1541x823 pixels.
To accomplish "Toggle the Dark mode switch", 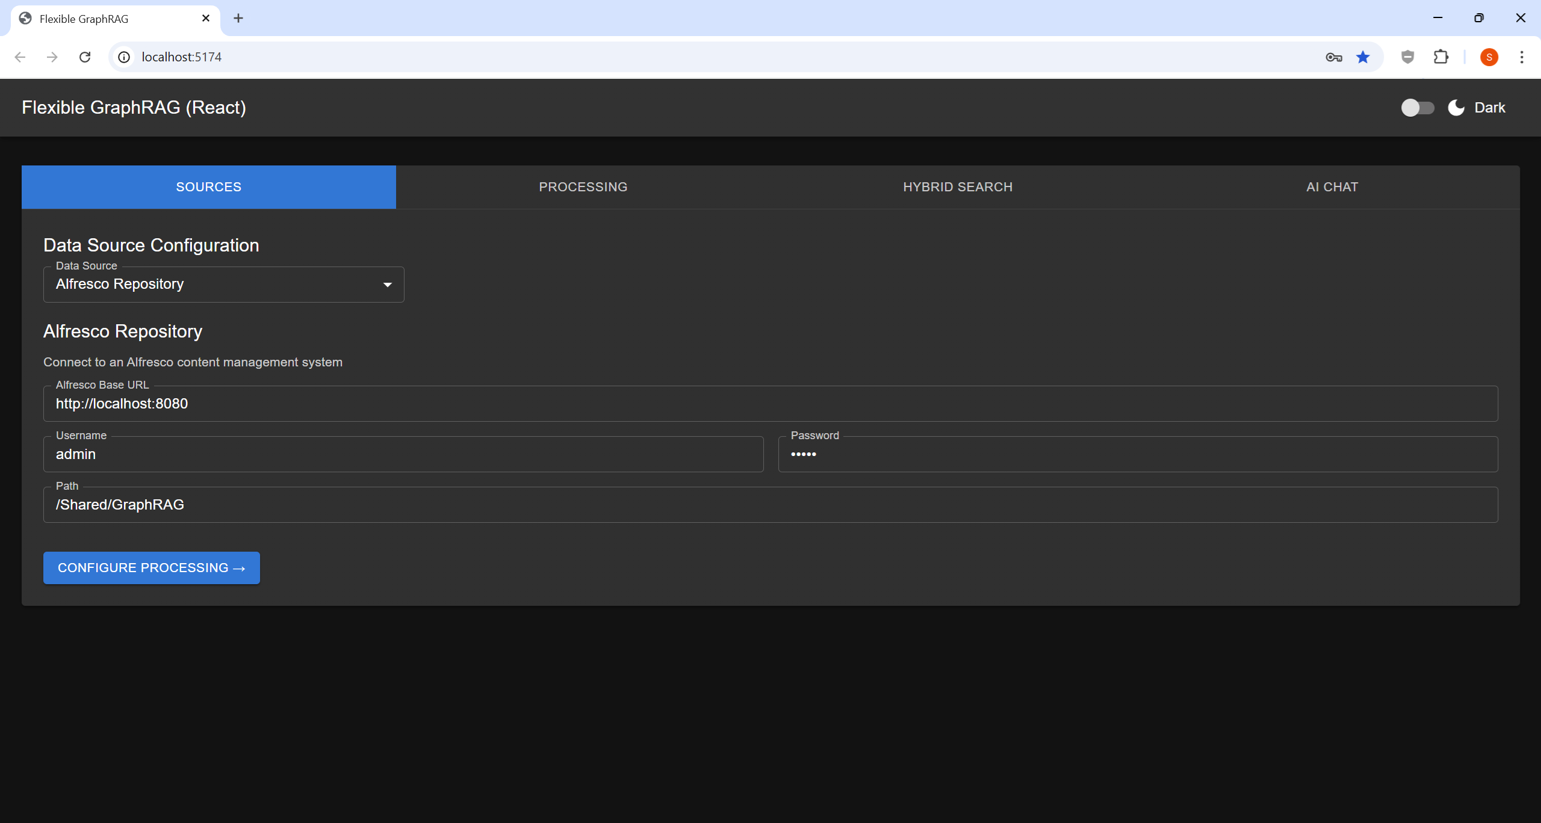I will pyautogui.click(x=1417, y=108).
